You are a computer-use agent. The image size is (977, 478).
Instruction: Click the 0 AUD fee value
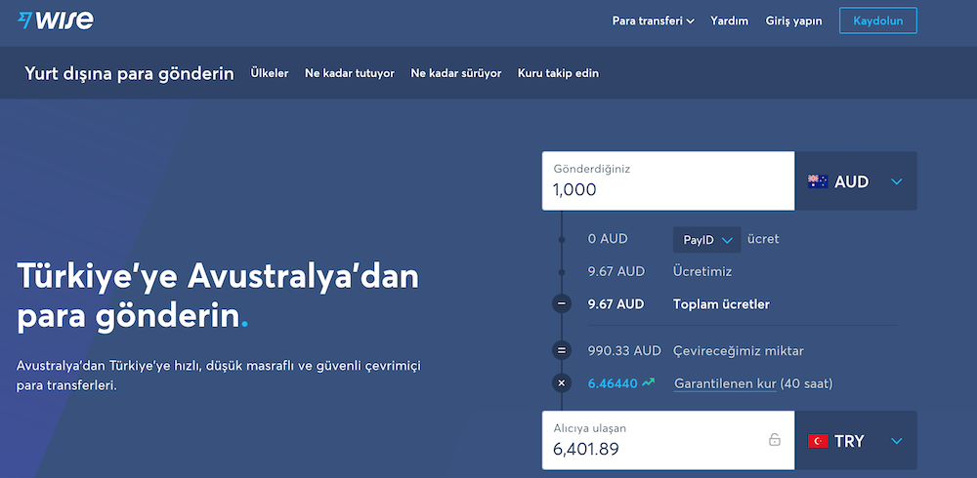608,239
